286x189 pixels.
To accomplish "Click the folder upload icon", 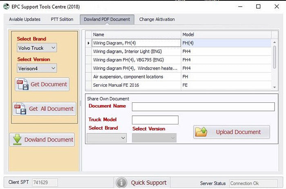I will pos(202,132).
